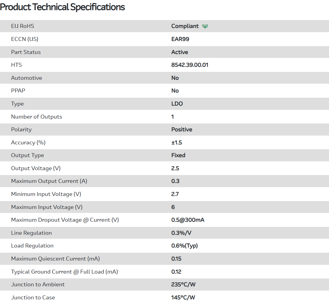The image size is (329, 303).
Task: Click HTS code 8542.39.00.01
Action: pyautogui.click(x=190, y=65)
